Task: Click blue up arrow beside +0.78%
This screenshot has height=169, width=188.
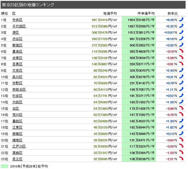Action: pos(182,83)
